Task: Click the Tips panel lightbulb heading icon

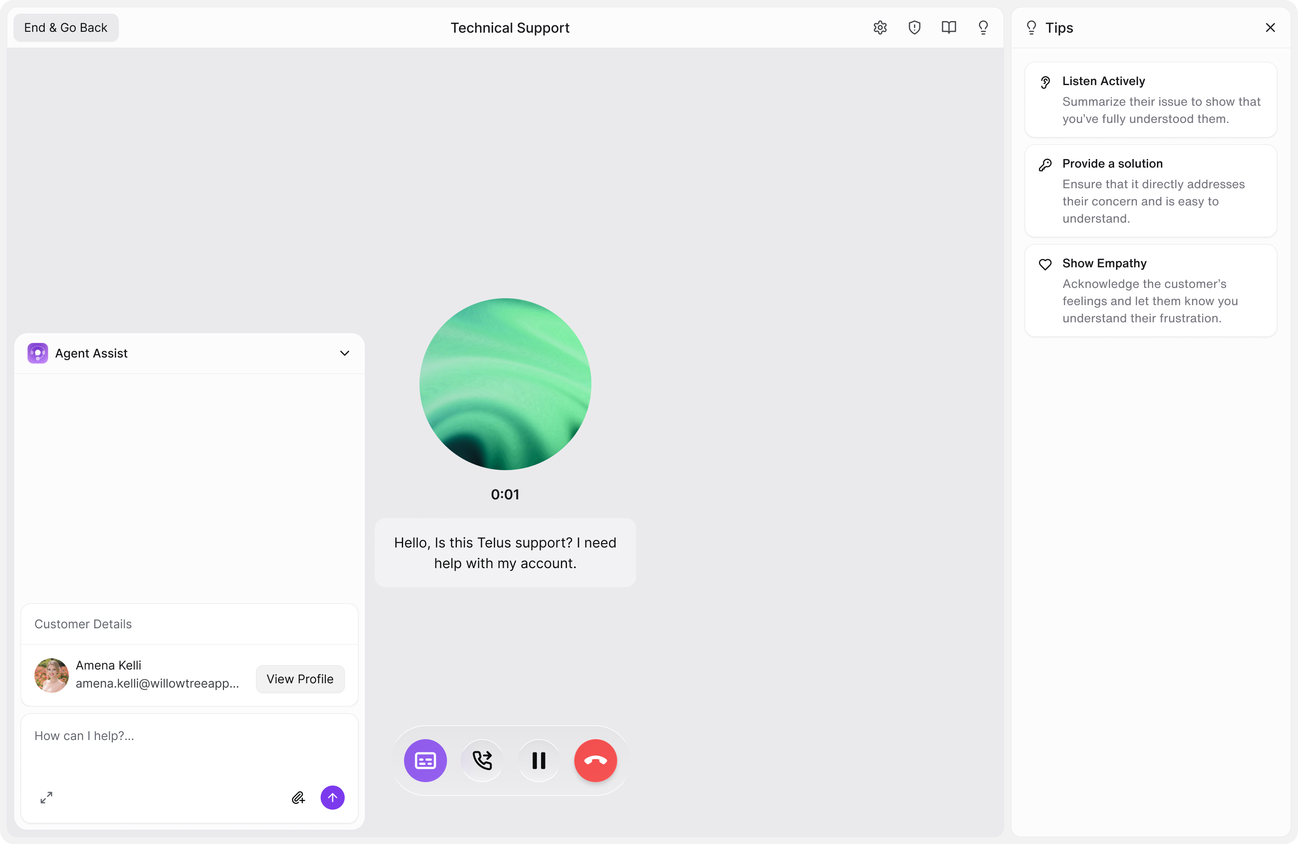Action: pyautogui.click(x=1031, y=27)
